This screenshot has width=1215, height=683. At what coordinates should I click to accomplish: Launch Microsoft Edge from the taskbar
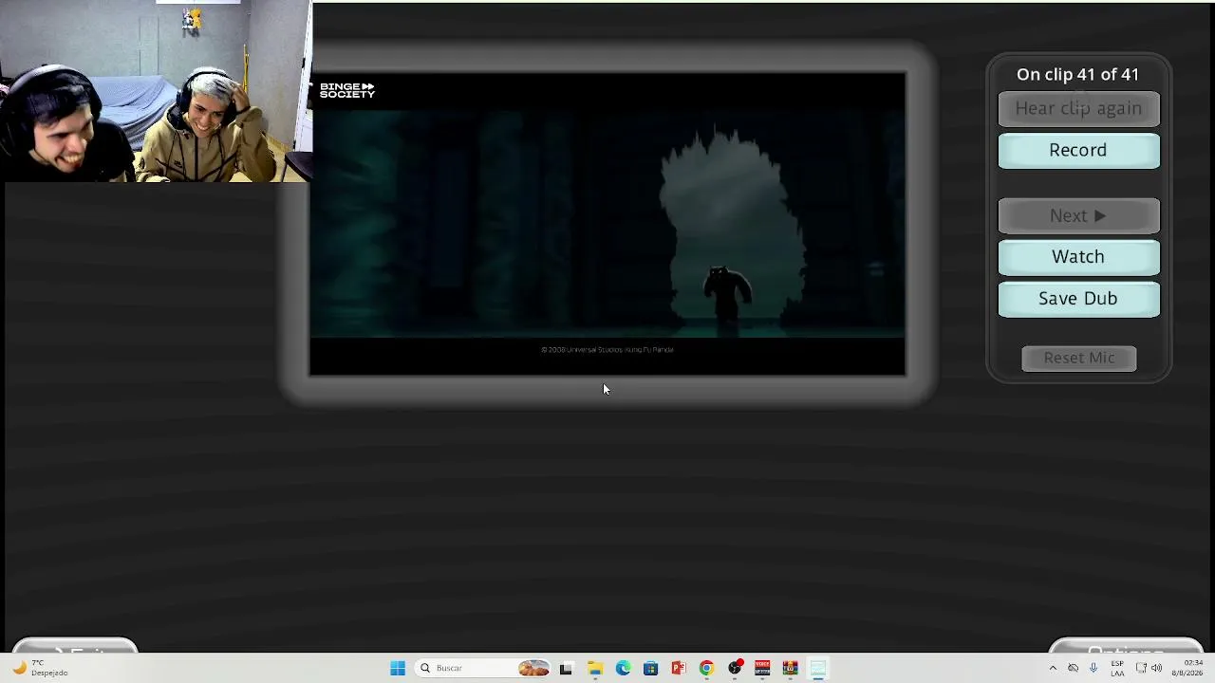click(x=623, y=669)
